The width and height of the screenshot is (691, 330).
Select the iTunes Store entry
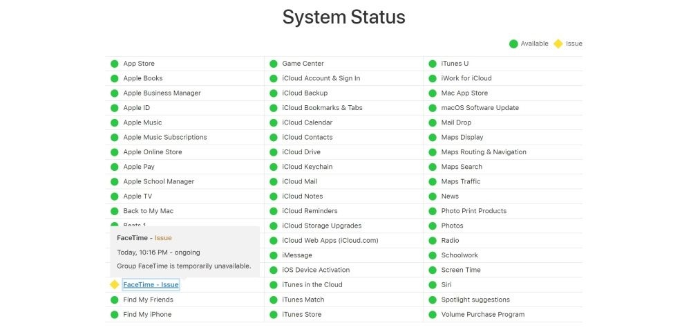click(x=302, y=315)
